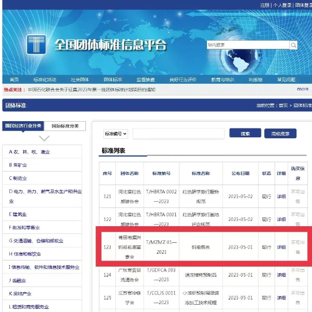This screenshot has width=312, height=312.
Task: Click the magnifier search icon in header
Action: tap(293, 45)
